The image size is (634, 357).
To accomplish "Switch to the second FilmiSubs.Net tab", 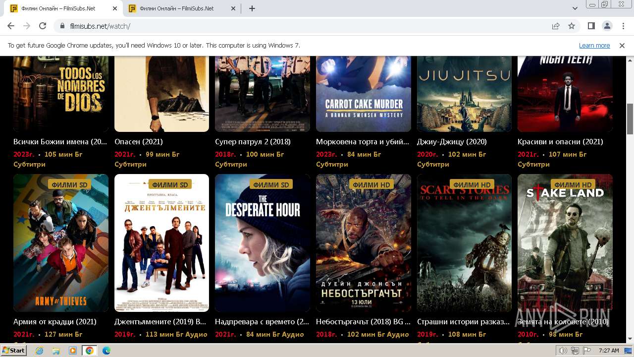I will pos(181,8).
